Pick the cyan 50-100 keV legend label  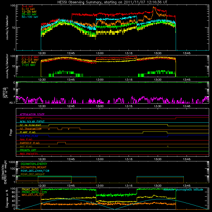pyautogui.click(x=30, y=17)
